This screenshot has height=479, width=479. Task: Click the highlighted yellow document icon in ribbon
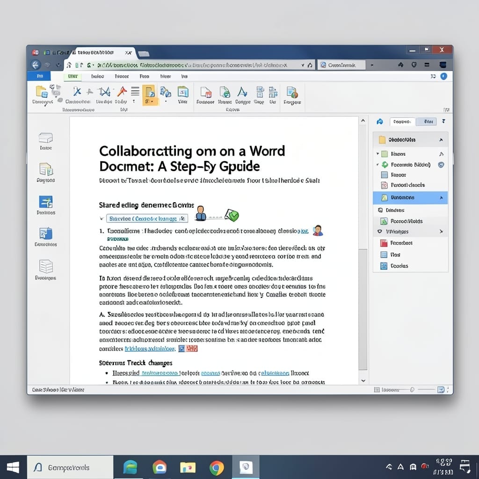tap(149, 92)
